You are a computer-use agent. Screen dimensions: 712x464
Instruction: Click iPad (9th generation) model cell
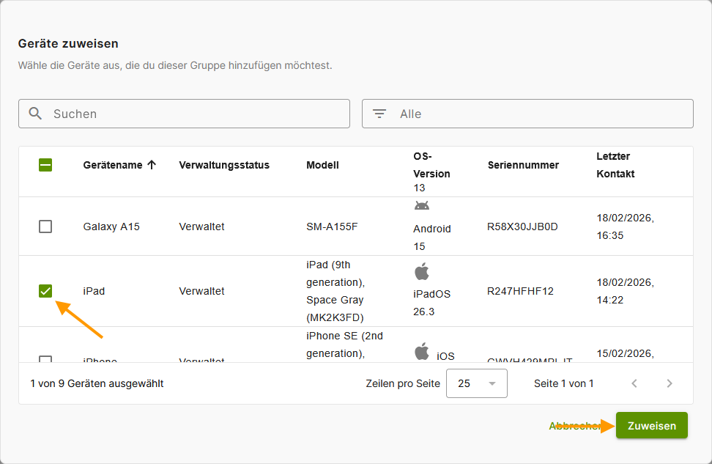point(335,291)
